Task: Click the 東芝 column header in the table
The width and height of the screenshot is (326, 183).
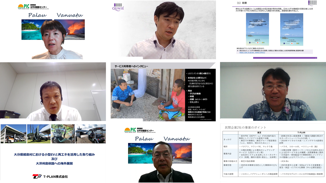Action: click(x=259, y=132)
